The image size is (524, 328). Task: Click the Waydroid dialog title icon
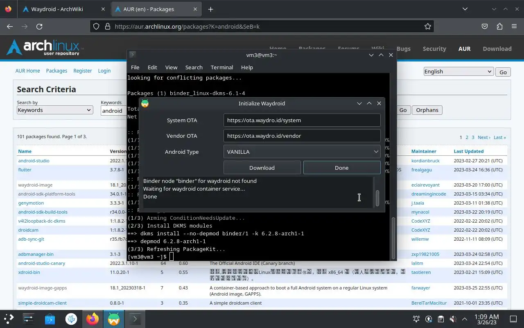click(x=145, y=103)
